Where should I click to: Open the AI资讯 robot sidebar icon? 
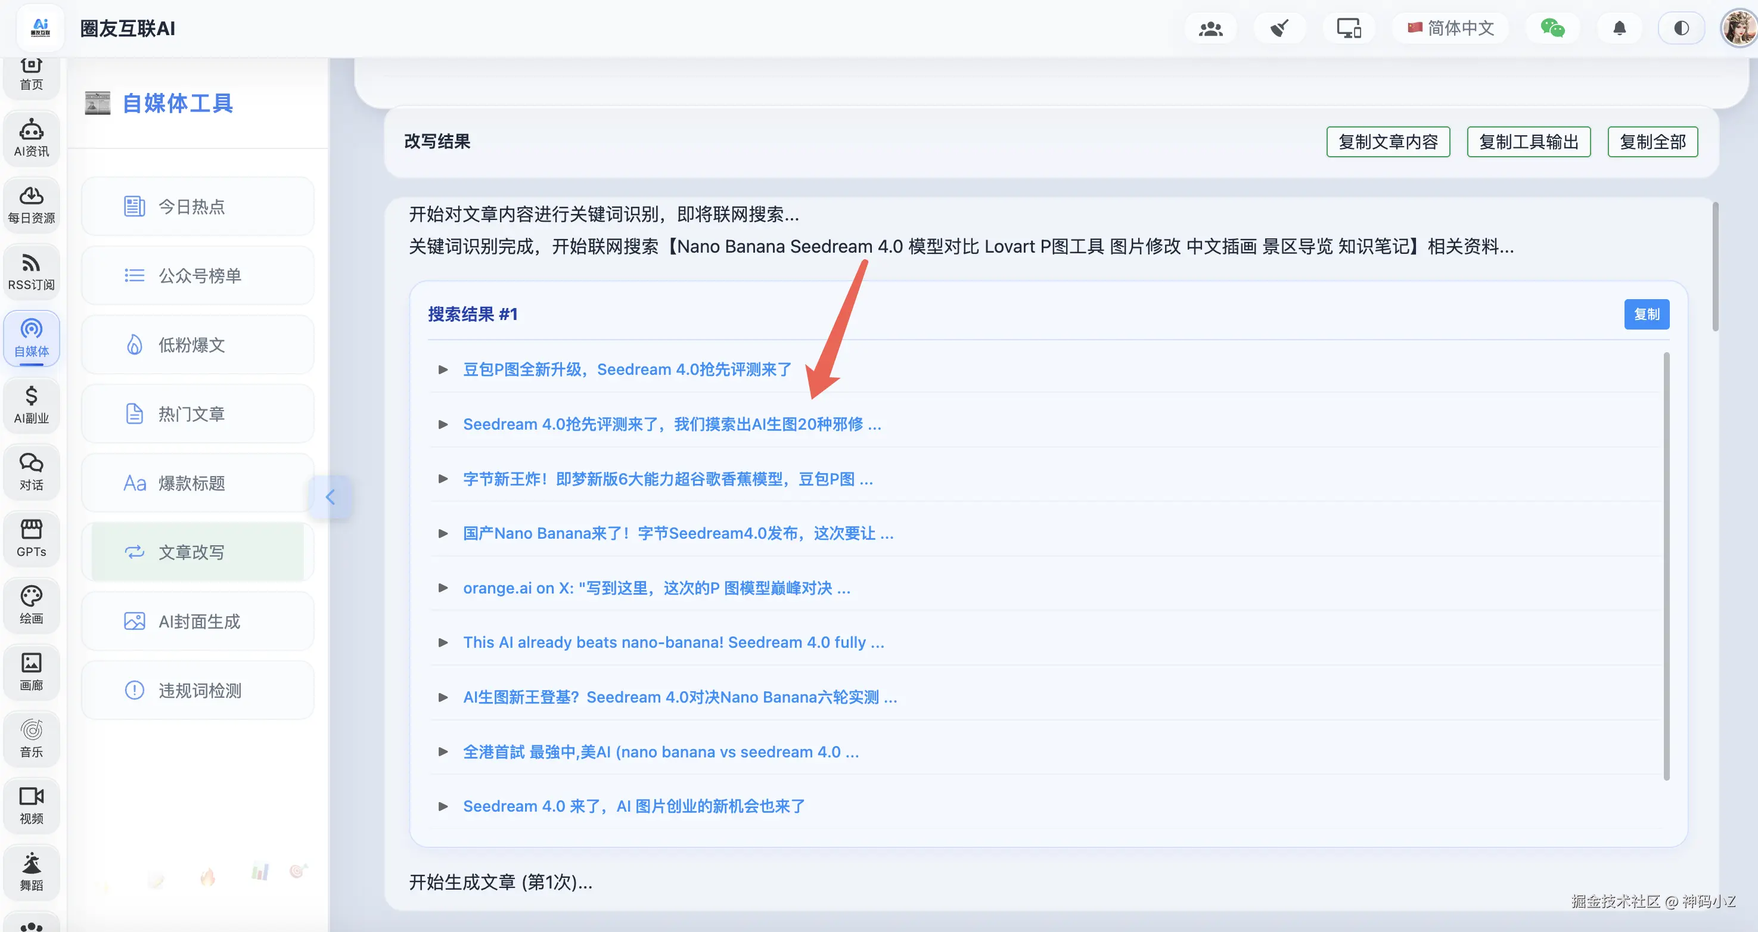pyautogui.click(x=32, y=137)
